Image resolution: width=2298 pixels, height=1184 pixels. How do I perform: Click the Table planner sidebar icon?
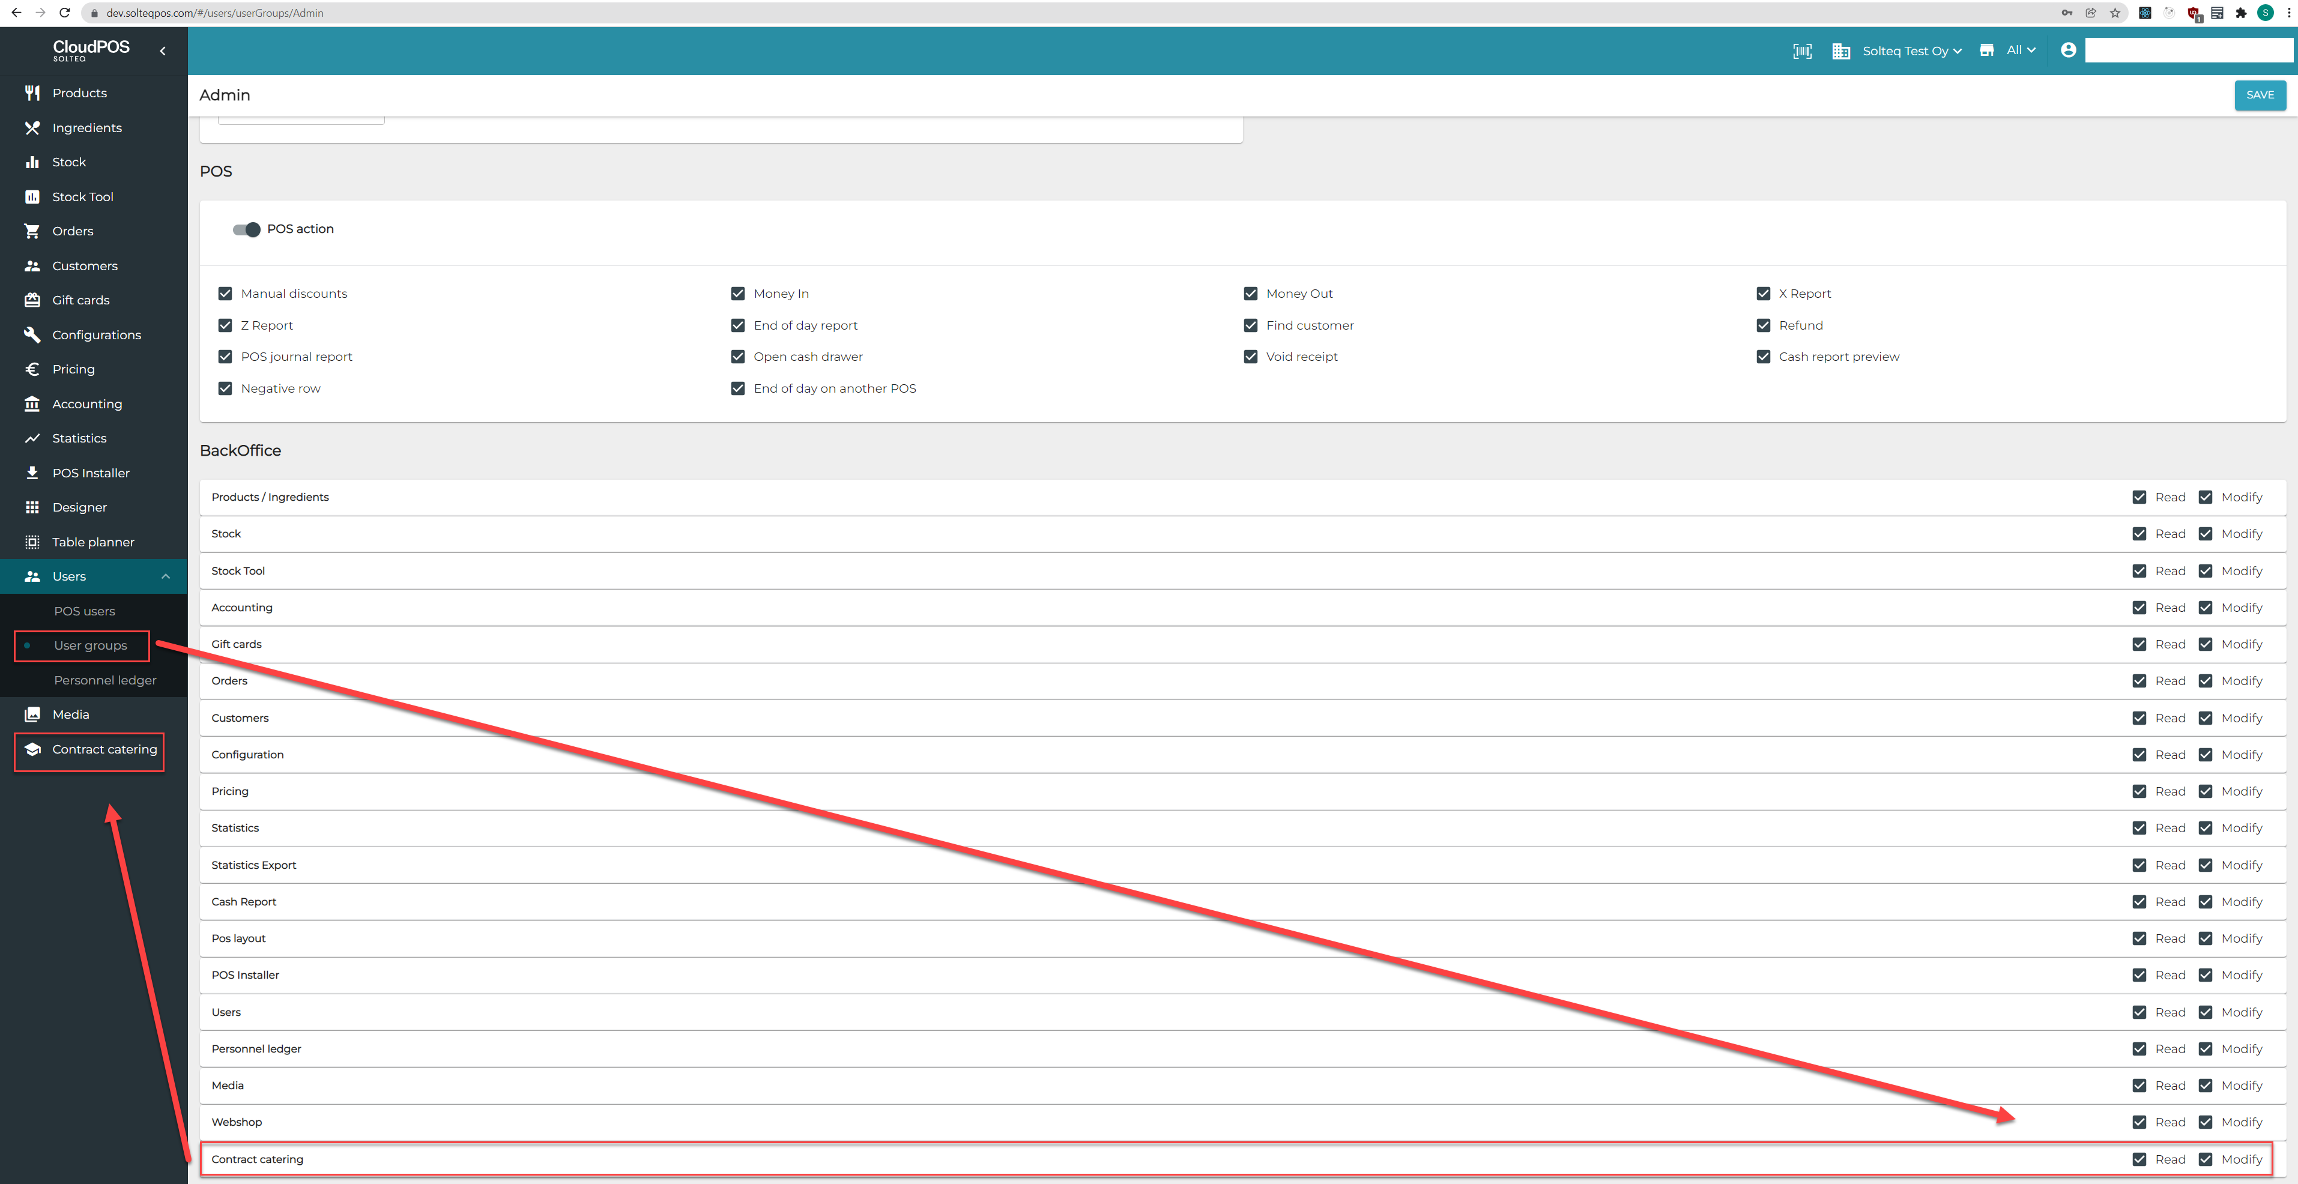point(32,542)
